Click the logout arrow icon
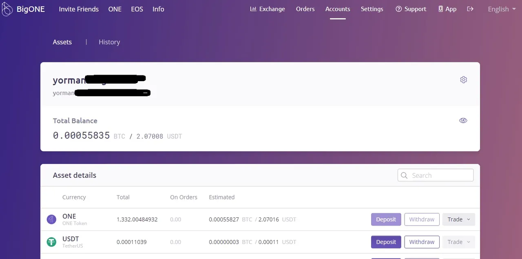522x259 pixels. click(x=470, y=9)
